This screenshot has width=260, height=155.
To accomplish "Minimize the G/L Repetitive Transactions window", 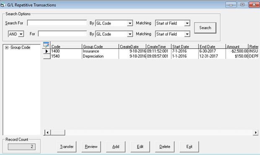I will [231, 5].
